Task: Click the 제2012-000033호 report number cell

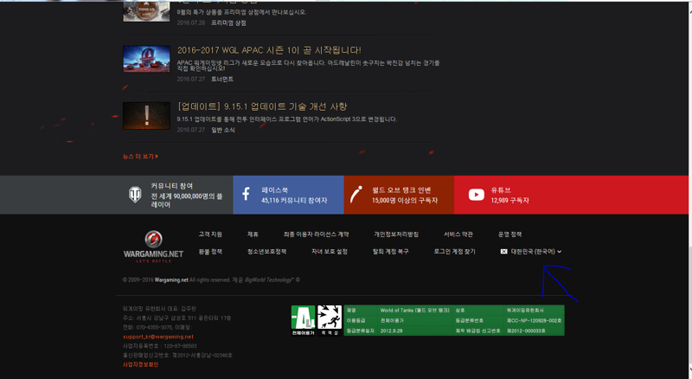Action: point(534,331)
